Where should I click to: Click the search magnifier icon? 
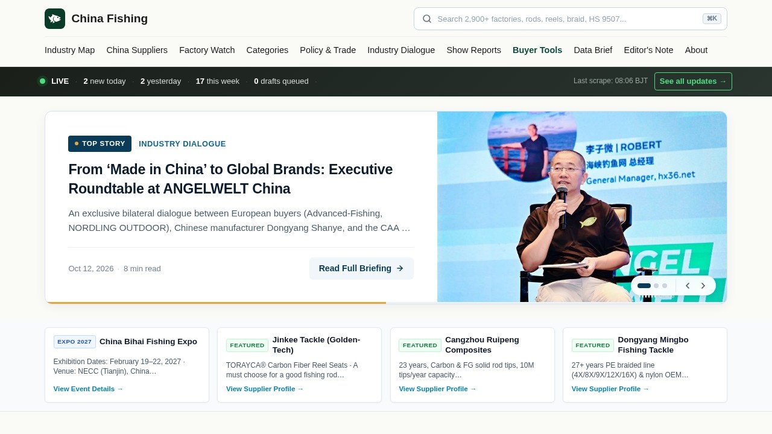pos(427,19)
